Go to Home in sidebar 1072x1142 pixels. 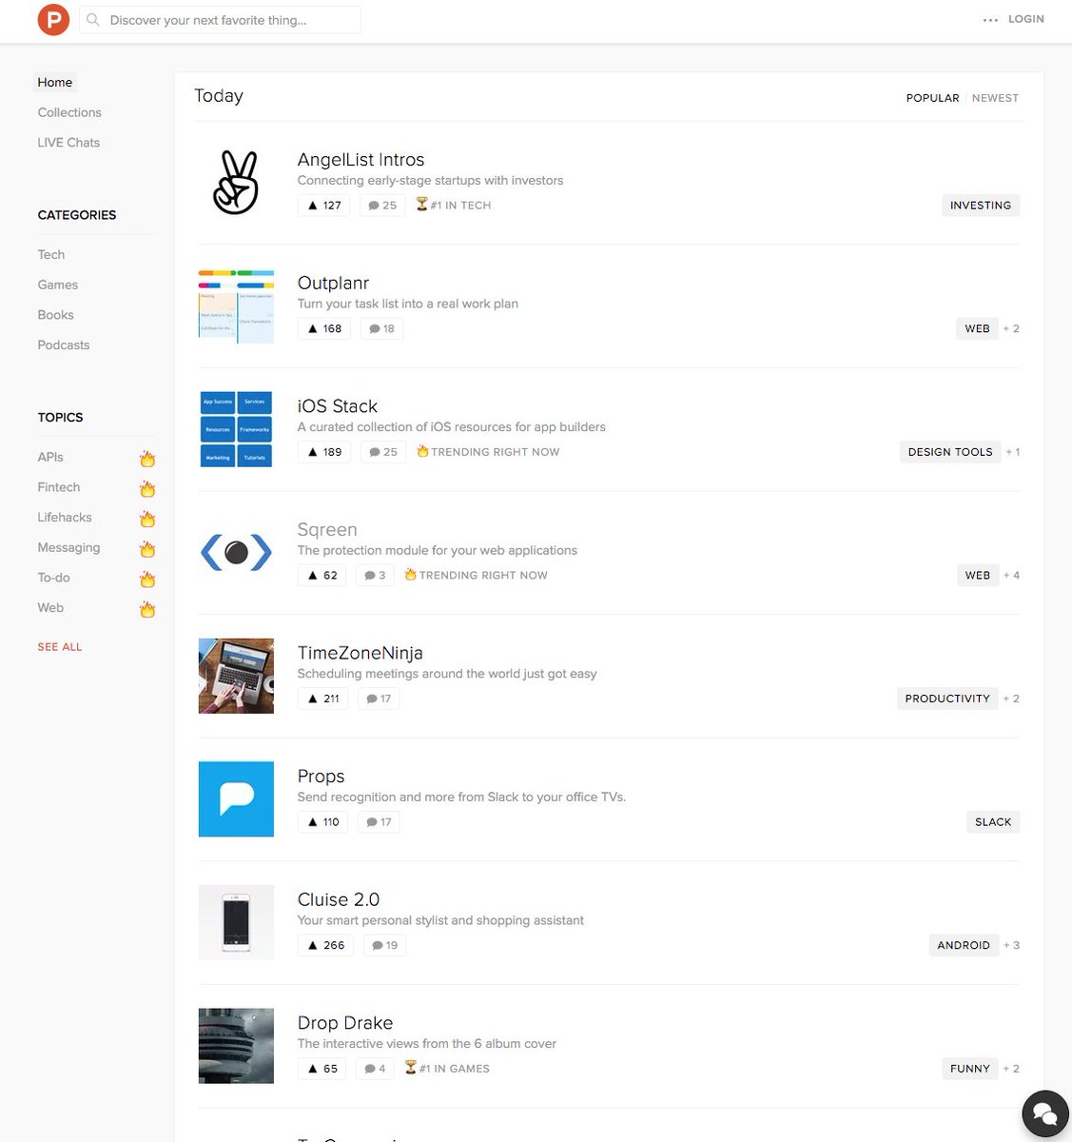tap(55, 83)
